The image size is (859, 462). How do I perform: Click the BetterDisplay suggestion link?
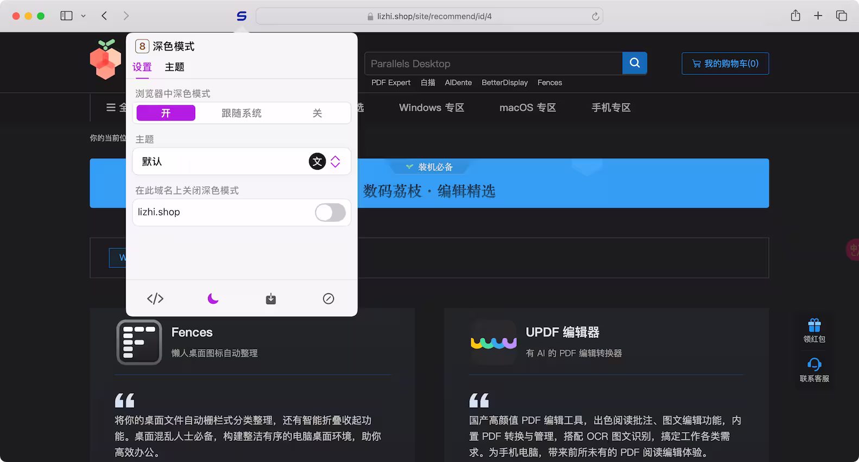coord(504,82)
